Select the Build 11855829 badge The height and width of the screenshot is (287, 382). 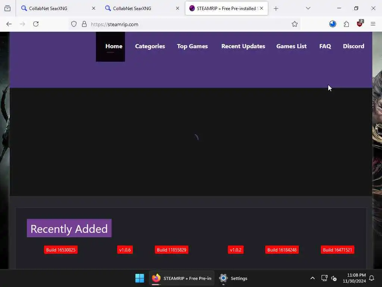tap(172, 250)
